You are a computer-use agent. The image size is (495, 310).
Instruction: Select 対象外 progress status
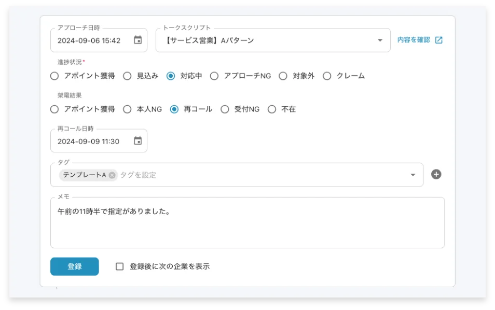283,76
